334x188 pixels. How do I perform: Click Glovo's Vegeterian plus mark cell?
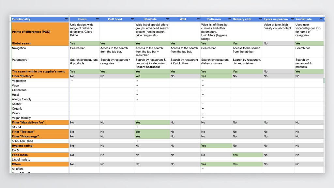(x=84, y=81)
